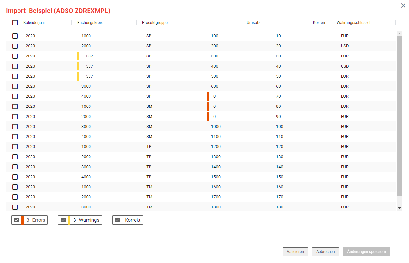Click EUR in the Umsatz 1700 row
Viewport: 409px width, 263px height.
tap(345, 197)
